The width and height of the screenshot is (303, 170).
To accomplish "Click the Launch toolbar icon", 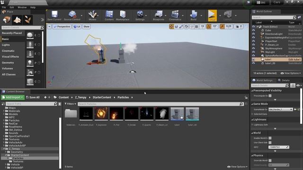I will click(x=228, y=16).
